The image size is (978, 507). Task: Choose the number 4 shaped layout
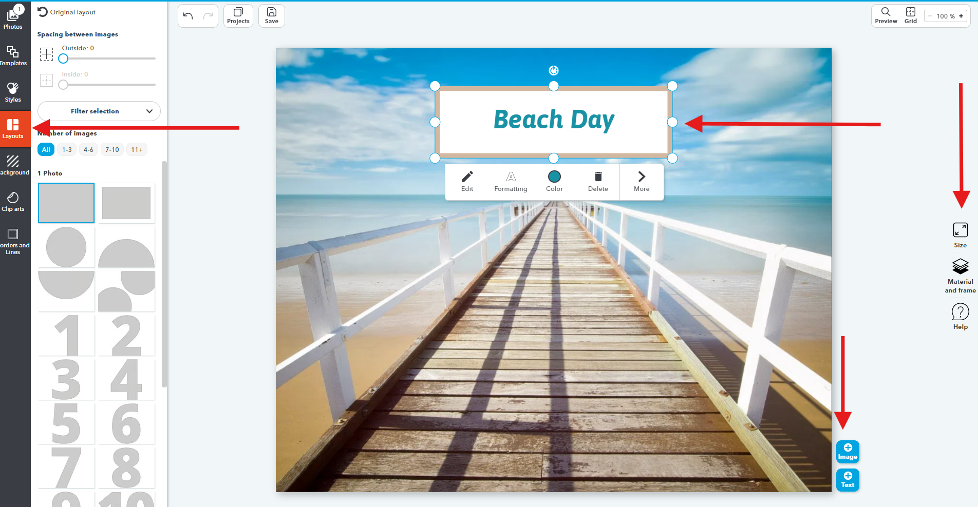[126, 379]
